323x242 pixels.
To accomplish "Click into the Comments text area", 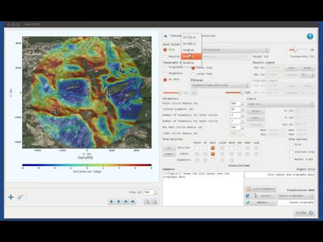I will (x=203, y=189).
